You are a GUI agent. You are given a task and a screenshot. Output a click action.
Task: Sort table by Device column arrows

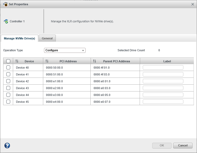click(17, 61)
